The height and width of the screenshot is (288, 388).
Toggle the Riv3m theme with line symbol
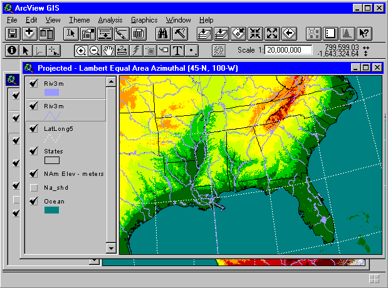coord(34,106)
